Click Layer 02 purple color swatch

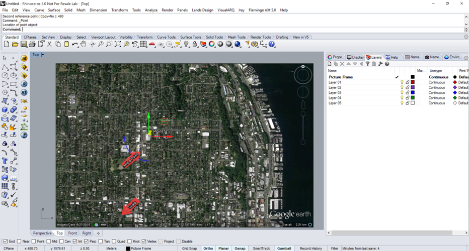[x=413, y=87]
